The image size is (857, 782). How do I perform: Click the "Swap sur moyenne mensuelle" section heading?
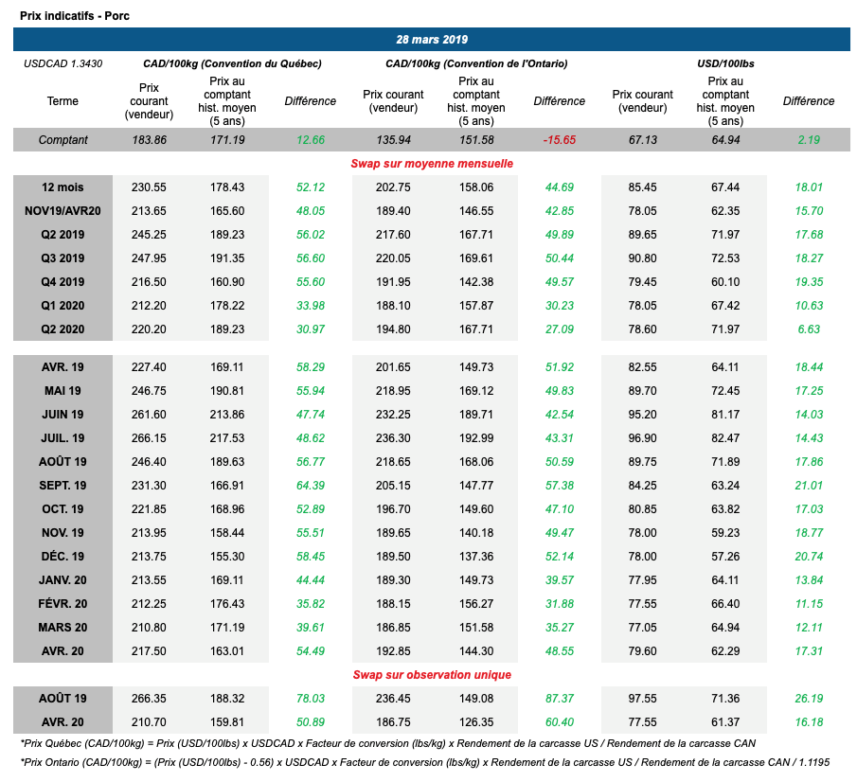[432, 164]
